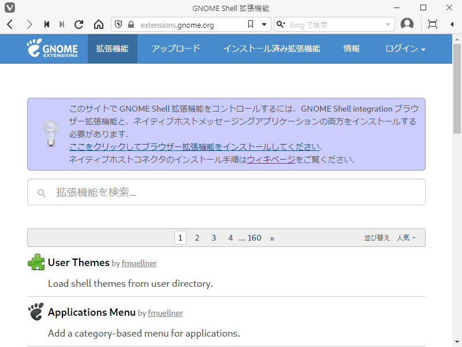Go to the home page
The image size is (462, 347).
(x=99, y=24)
